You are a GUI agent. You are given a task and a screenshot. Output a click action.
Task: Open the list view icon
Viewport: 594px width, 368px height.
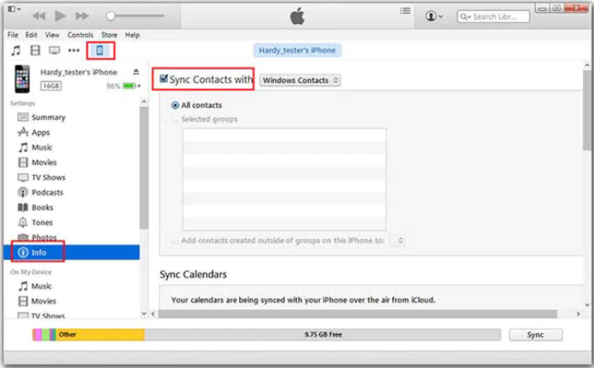(x=406, y=11)
